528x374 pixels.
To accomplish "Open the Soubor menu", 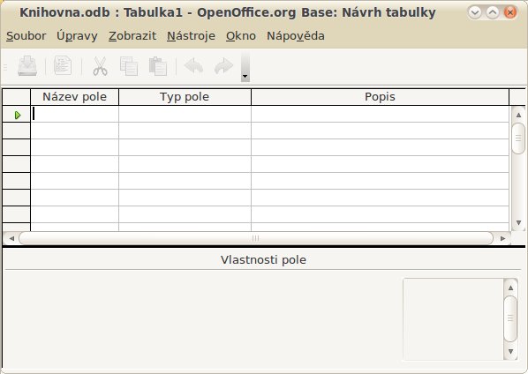I will (x=26, y=35).
